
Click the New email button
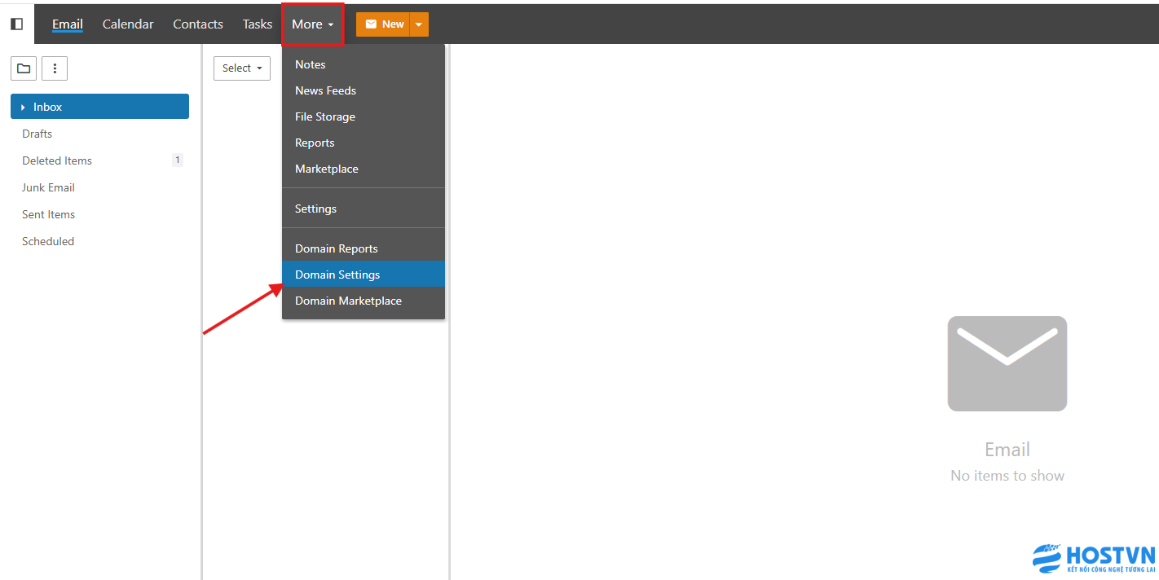pyautogui.click(x=383, y=24)
